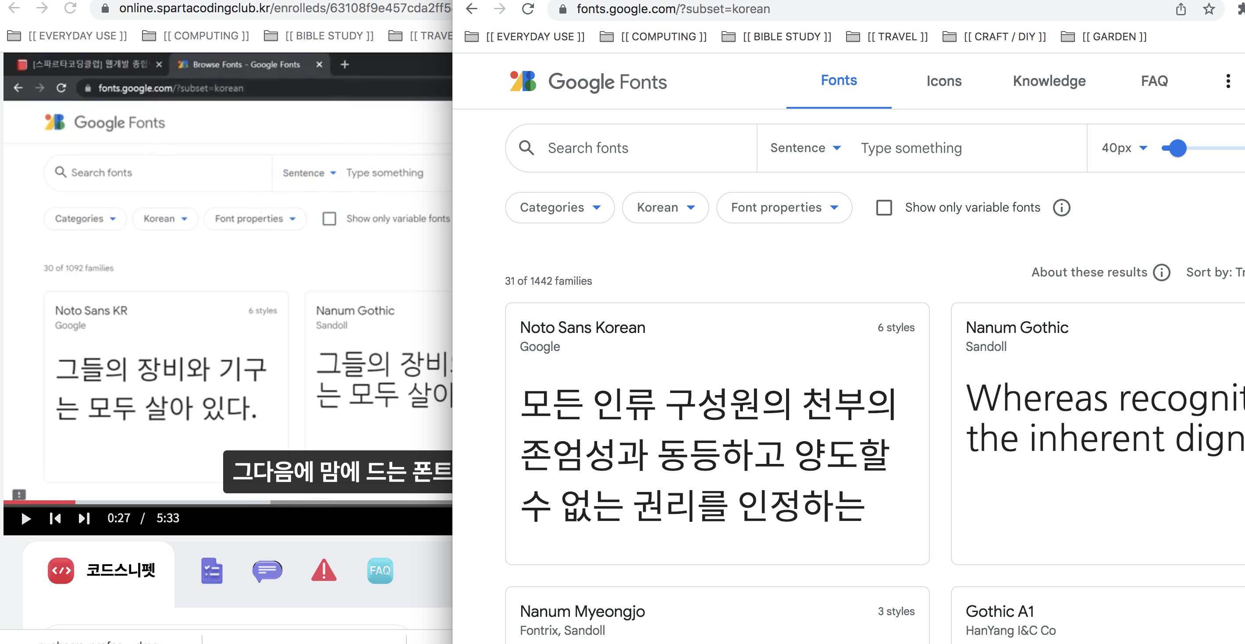Bookmark this page with the star icon
This screenshot has height=644, width=1245.
1209,9
